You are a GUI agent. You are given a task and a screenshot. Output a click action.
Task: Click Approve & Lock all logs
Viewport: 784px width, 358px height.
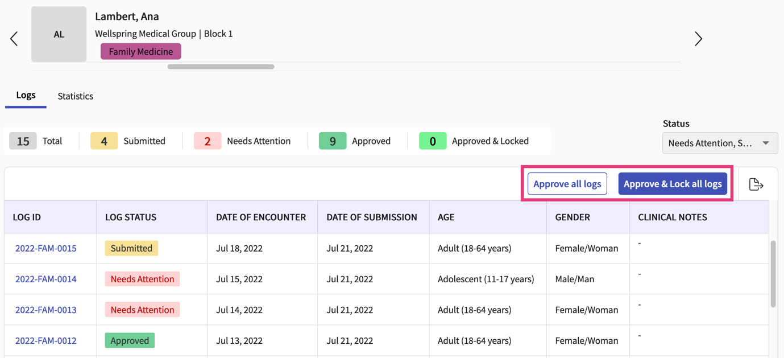tap(673, 183)
